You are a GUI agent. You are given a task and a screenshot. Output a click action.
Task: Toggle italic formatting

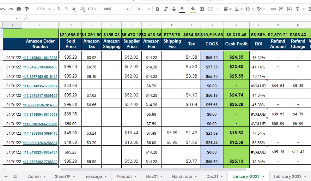pos(166,9)
